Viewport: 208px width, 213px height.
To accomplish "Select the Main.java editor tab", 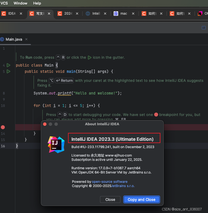I will point(14,39).
